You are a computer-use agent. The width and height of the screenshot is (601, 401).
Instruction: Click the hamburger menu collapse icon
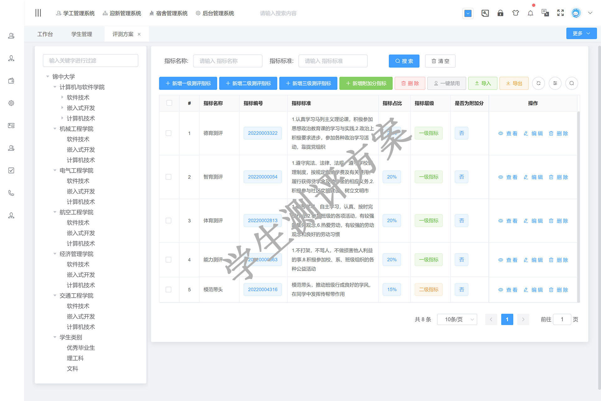click(38, 13)
